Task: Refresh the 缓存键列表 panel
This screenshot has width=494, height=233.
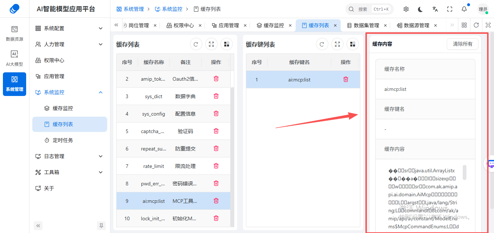Action: (322, 44)
